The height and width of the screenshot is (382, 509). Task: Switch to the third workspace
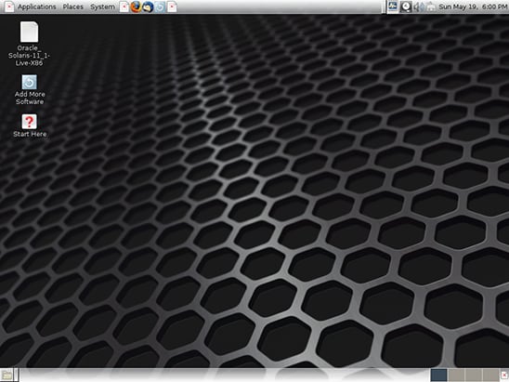[x=474, y=375]
